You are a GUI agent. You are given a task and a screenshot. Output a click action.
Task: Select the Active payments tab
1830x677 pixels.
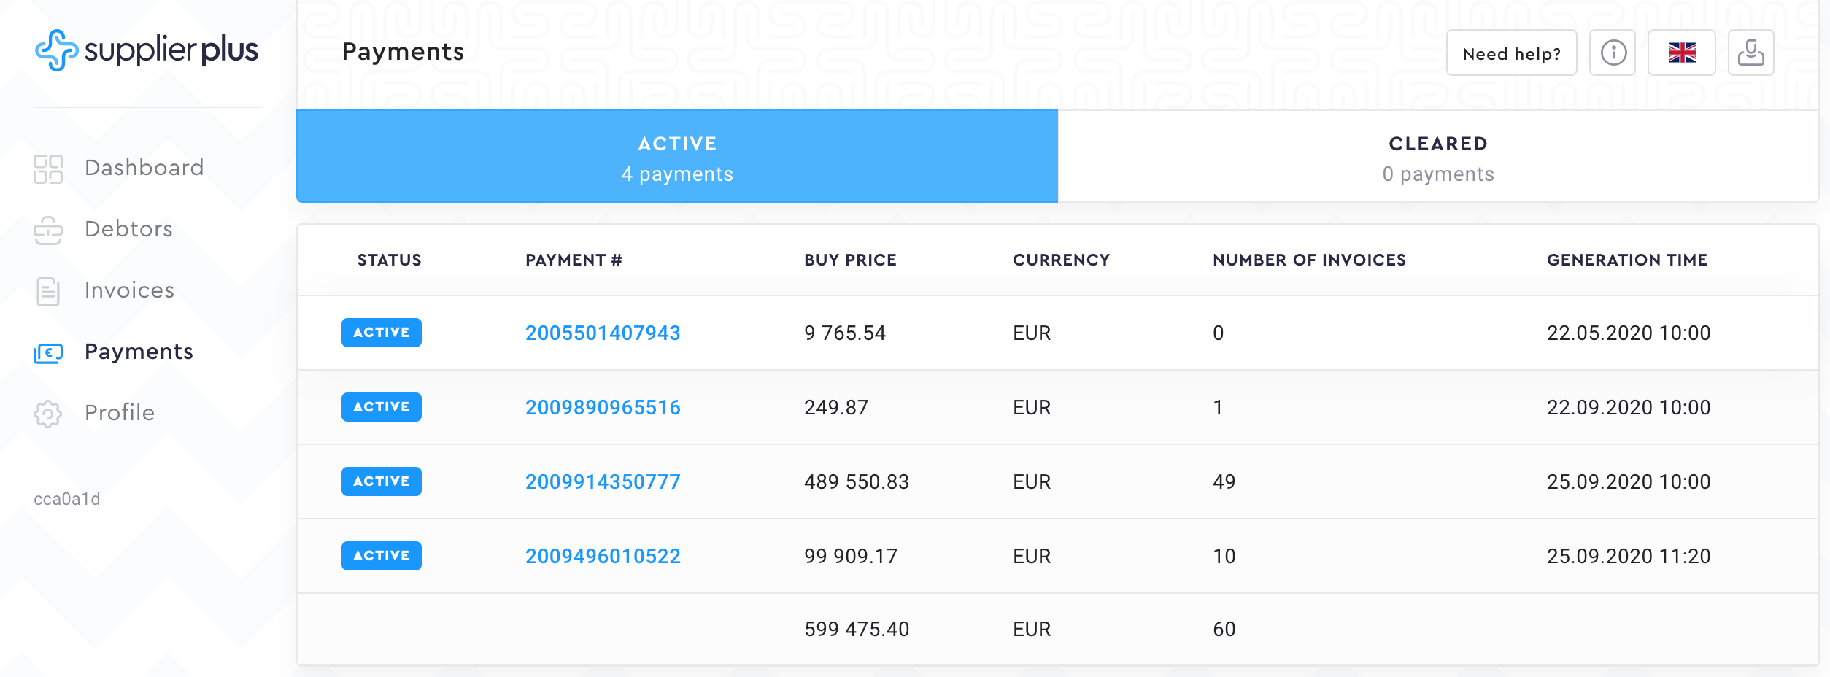(x=677, y=158)
